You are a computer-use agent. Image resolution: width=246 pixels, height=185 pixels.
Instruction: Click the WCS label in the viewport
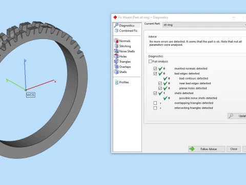[31, 95]
